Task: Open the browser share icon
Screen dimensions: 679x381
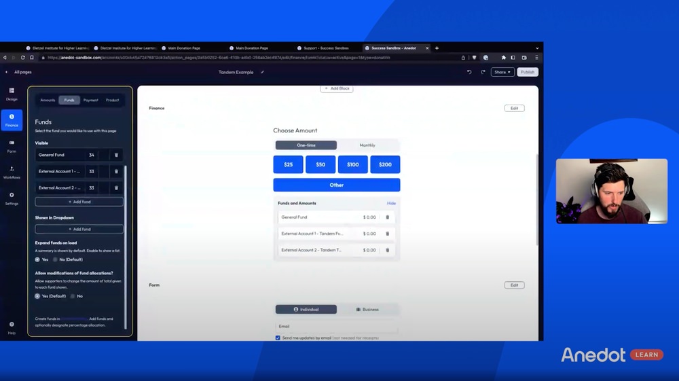Action: coord(463,57)
